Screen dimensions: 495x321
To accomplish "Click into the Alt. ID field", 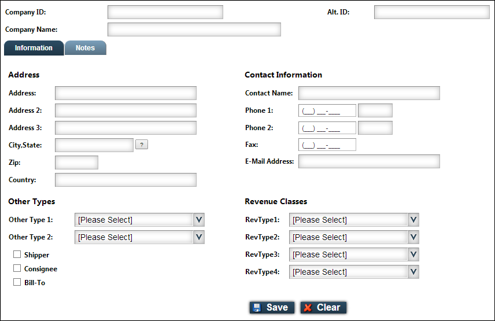I will coord(431,12).
